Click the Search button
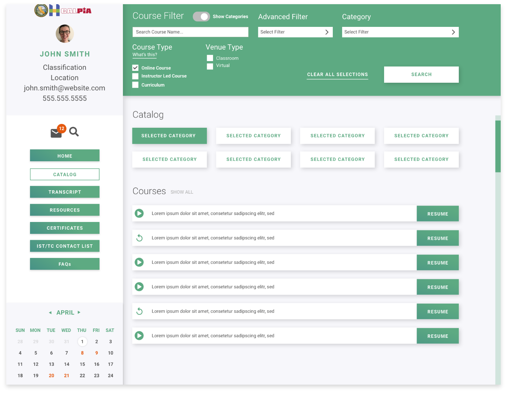This screenshot has height=393, width=507. click(x=421, y=74)
